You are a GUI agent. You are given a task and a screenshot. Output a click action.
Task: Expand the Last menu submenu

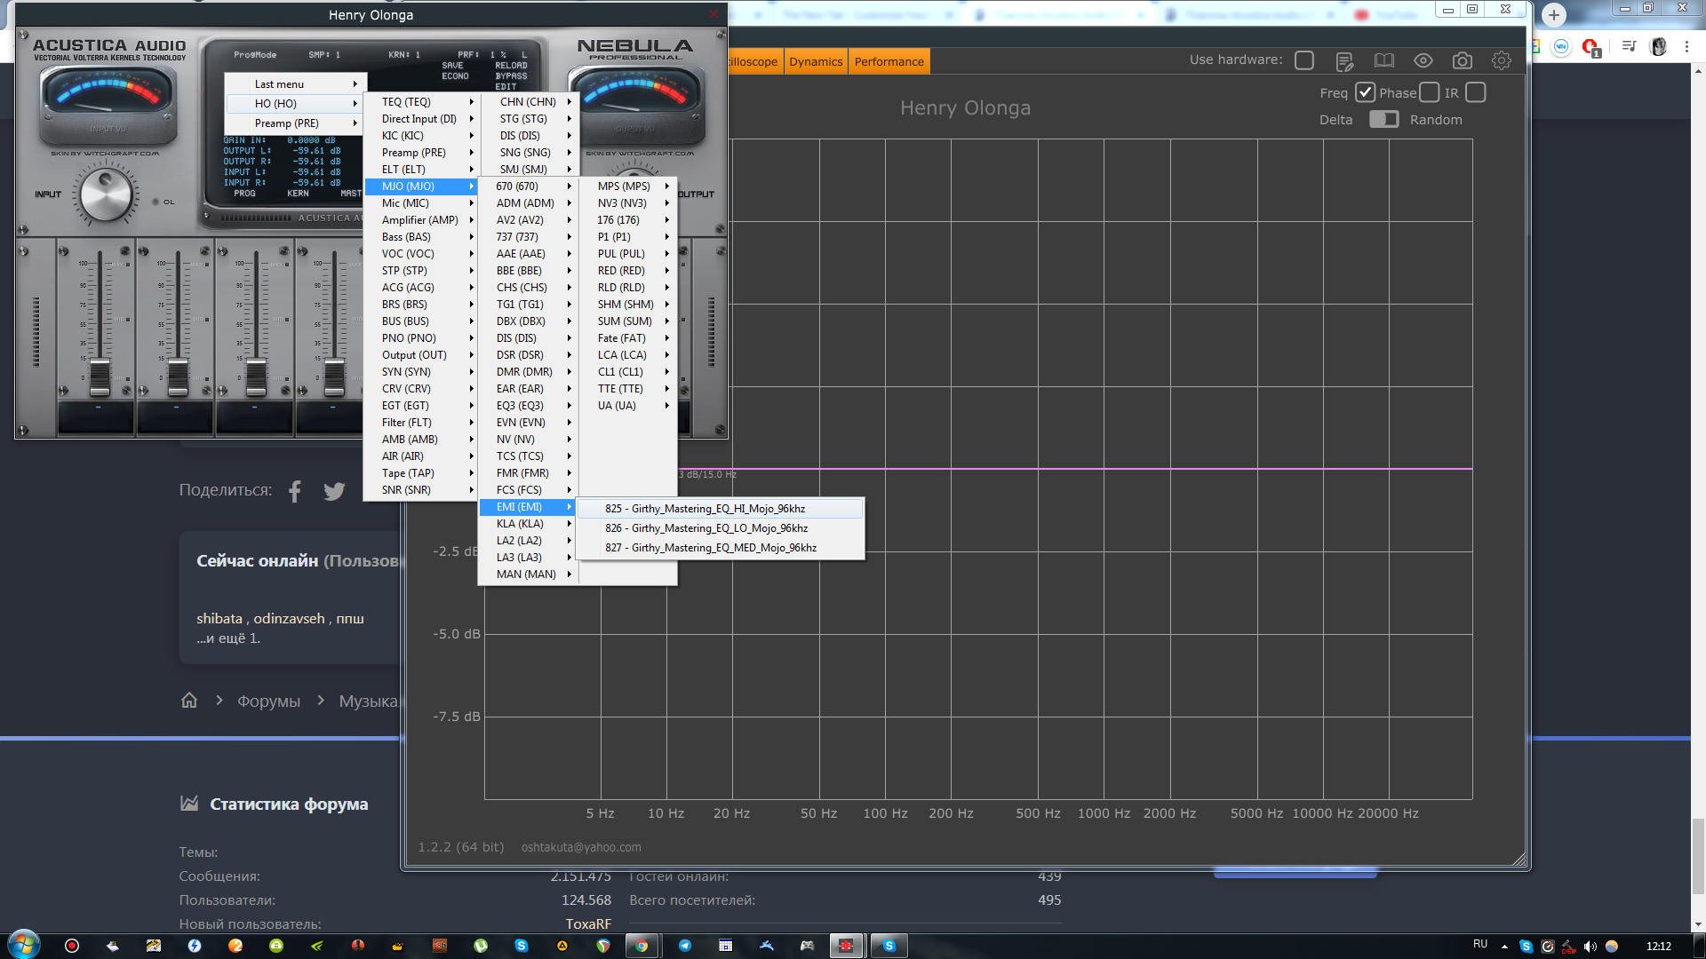point(296,84)
